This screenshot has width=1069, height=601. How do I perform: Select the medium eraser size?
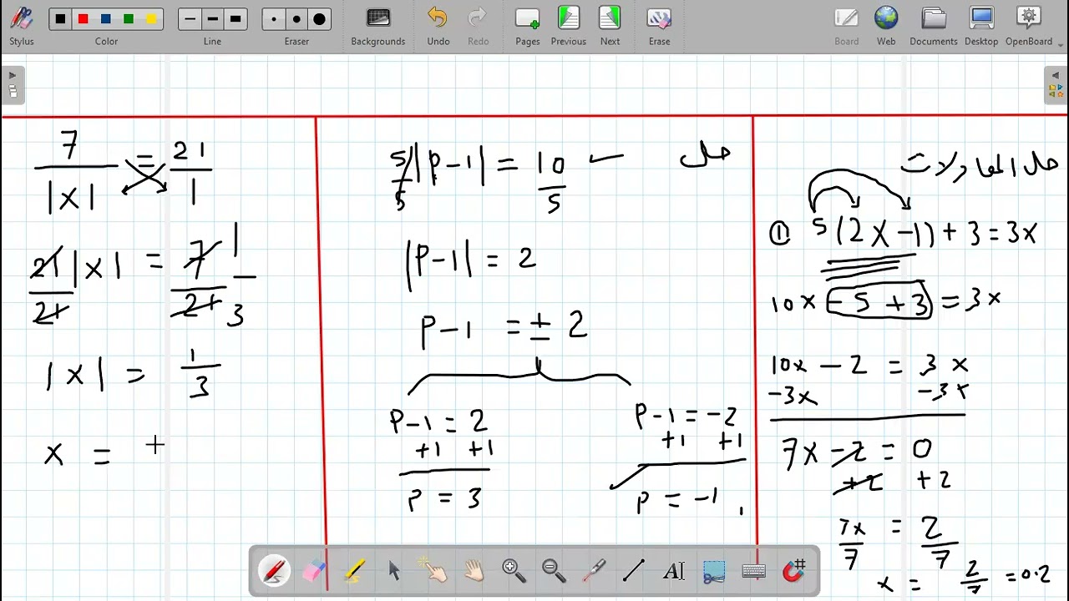click(296, 19)
